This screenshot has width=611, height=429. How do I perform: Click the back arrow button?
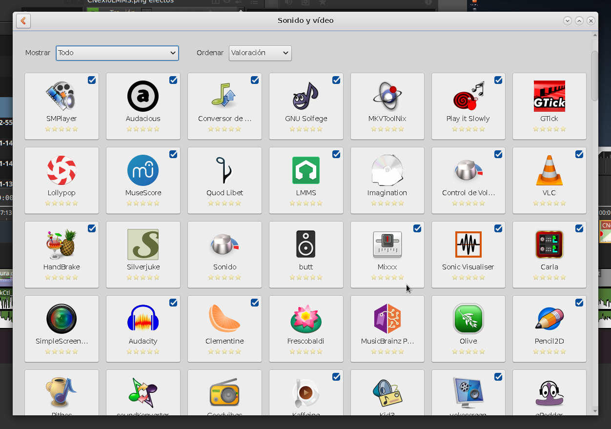tap(23, 21)
